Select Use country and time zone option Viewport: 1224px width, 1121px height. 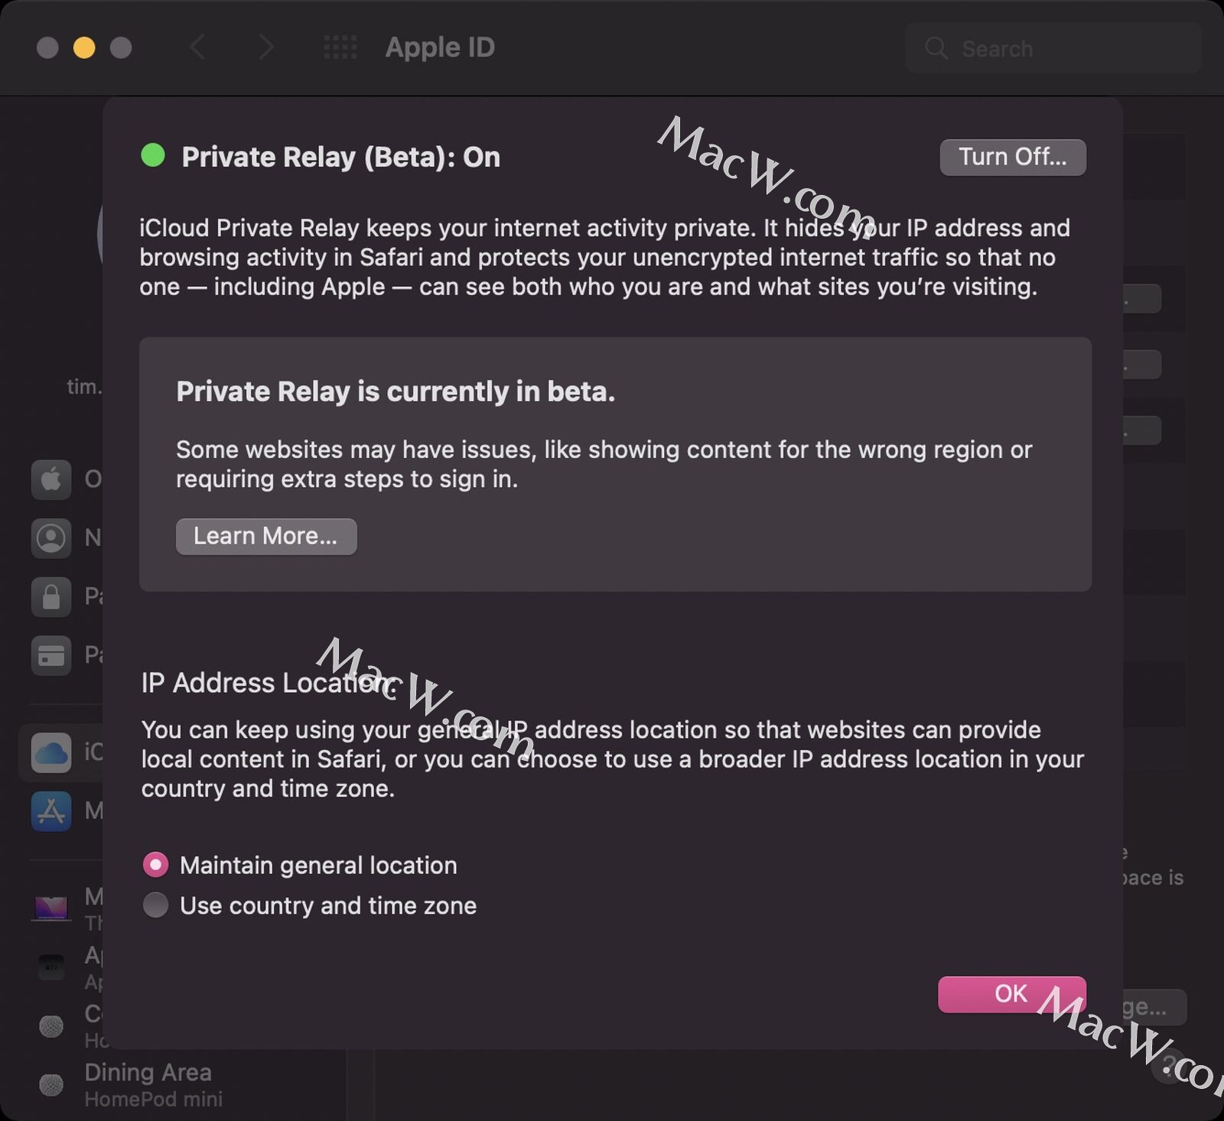coord(155,905)
